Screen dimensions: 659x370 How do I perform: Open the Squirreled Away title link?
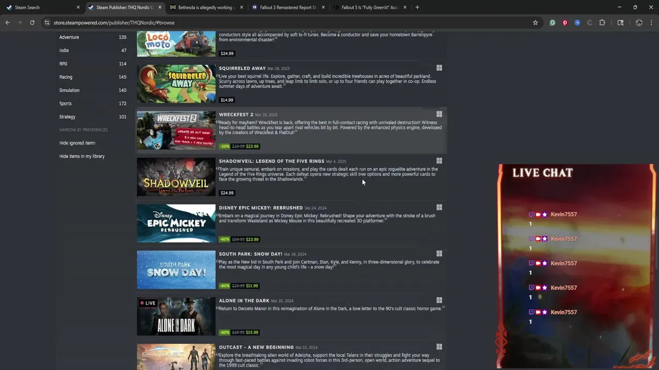(x=242, y=68)
